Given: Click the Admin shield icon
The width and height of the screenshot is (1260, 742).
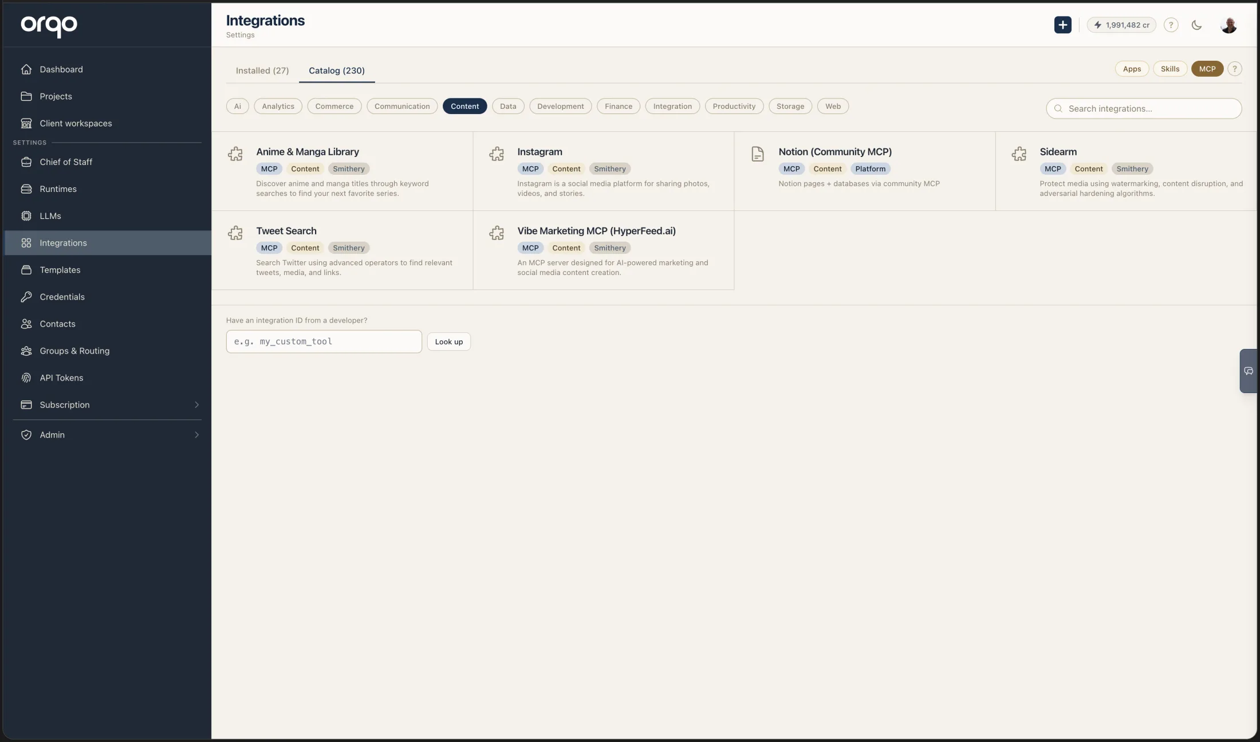Looking at the screenshot, I should (x=26, y=435).
